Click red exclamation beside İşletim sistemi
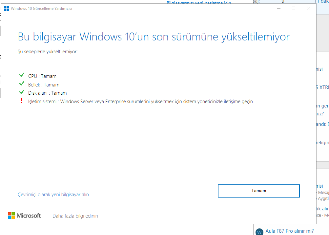The width and height of the screenshot is (329, 235). (21, 101)
